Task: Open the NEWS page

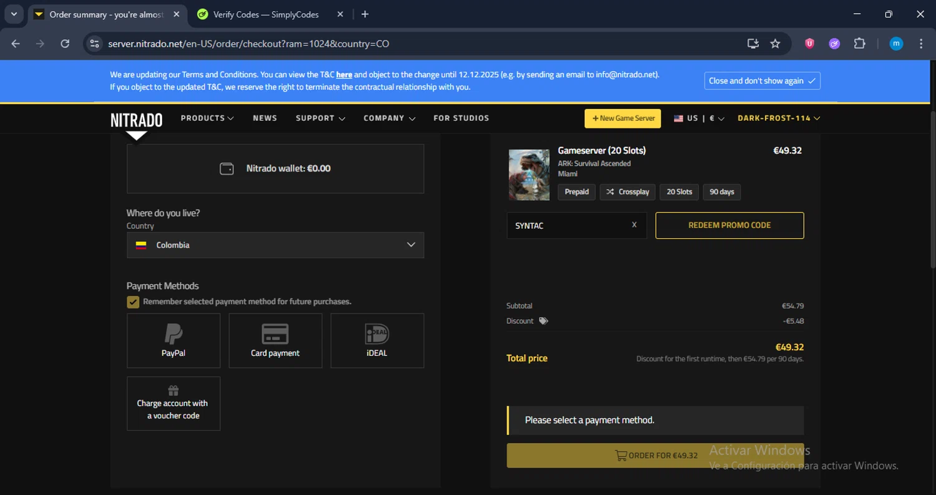Action: 265,118
